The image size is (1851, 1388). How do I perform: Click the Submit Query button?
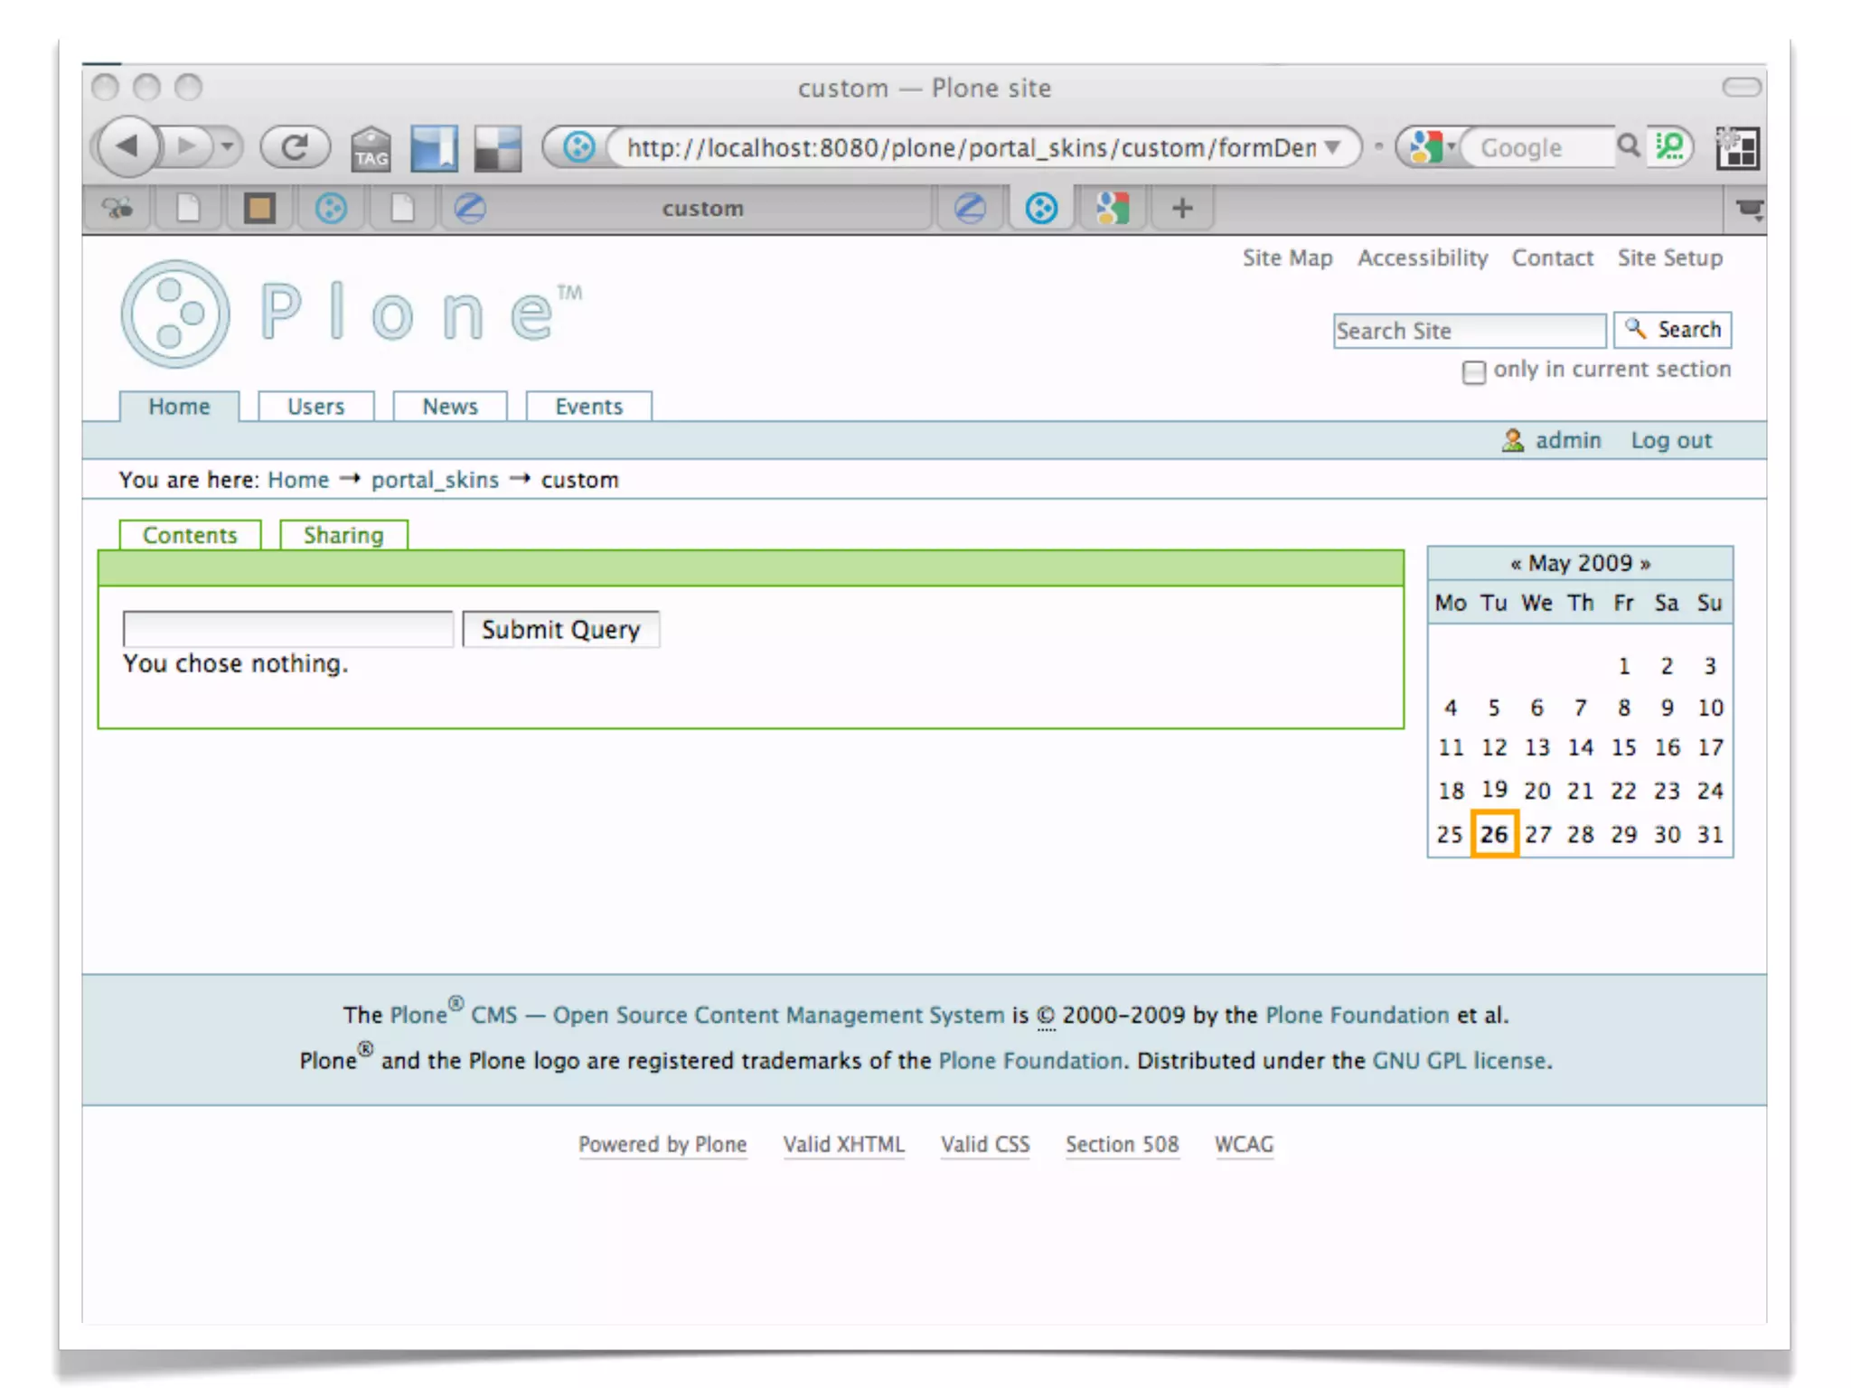(560, 629)
